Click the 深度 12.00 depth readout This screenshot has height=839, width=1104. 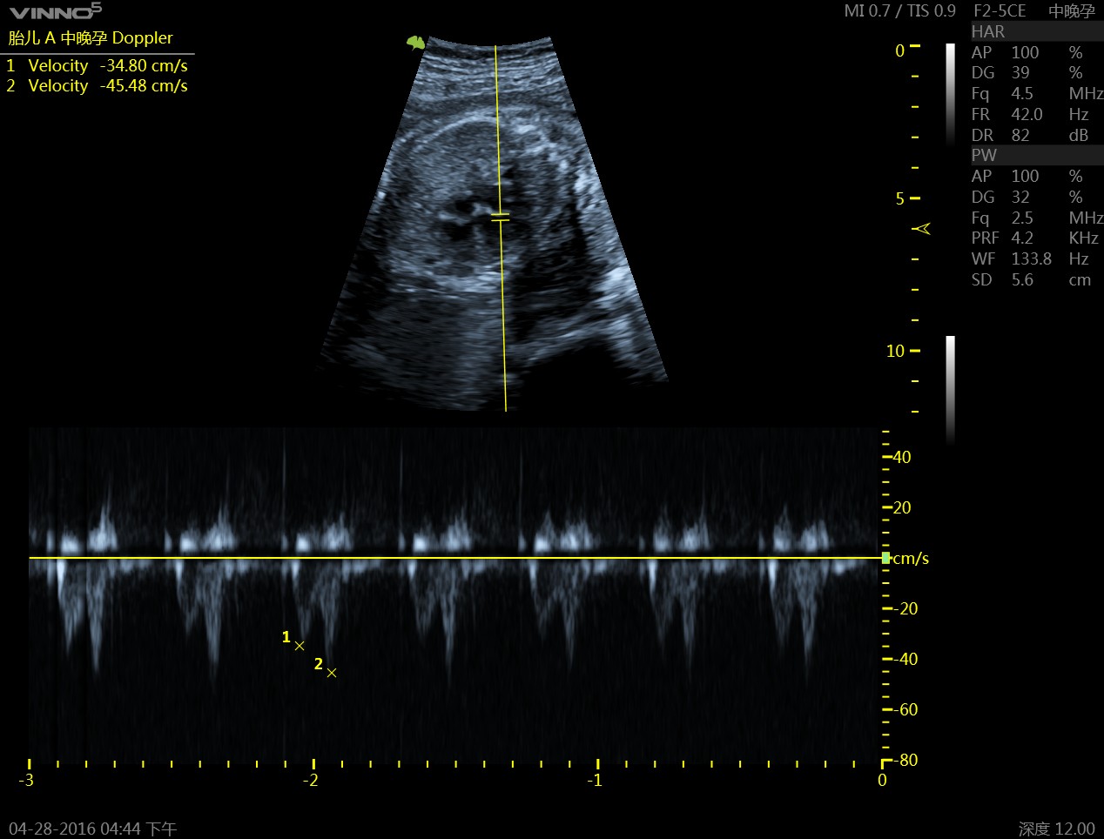1056,829
